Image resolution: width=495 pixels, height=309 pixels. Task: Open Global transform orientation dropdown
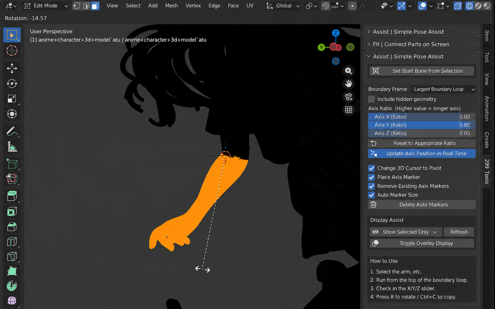click(x=283, y=6)
